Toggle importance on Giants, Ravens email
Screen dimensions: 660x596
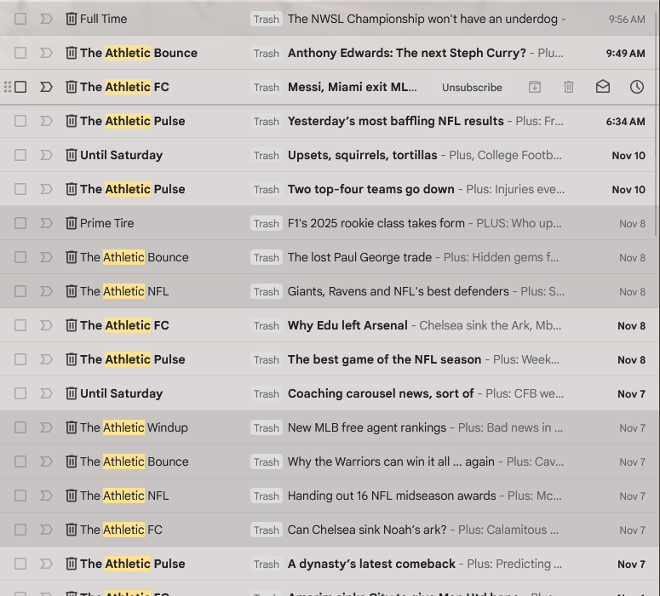pyautogui.click(x=46, y=291)
